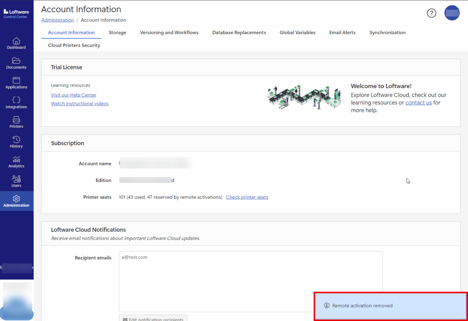Click the Administration breadcrumb link
This screenshot has width=468, height=321.
[57, 20]
